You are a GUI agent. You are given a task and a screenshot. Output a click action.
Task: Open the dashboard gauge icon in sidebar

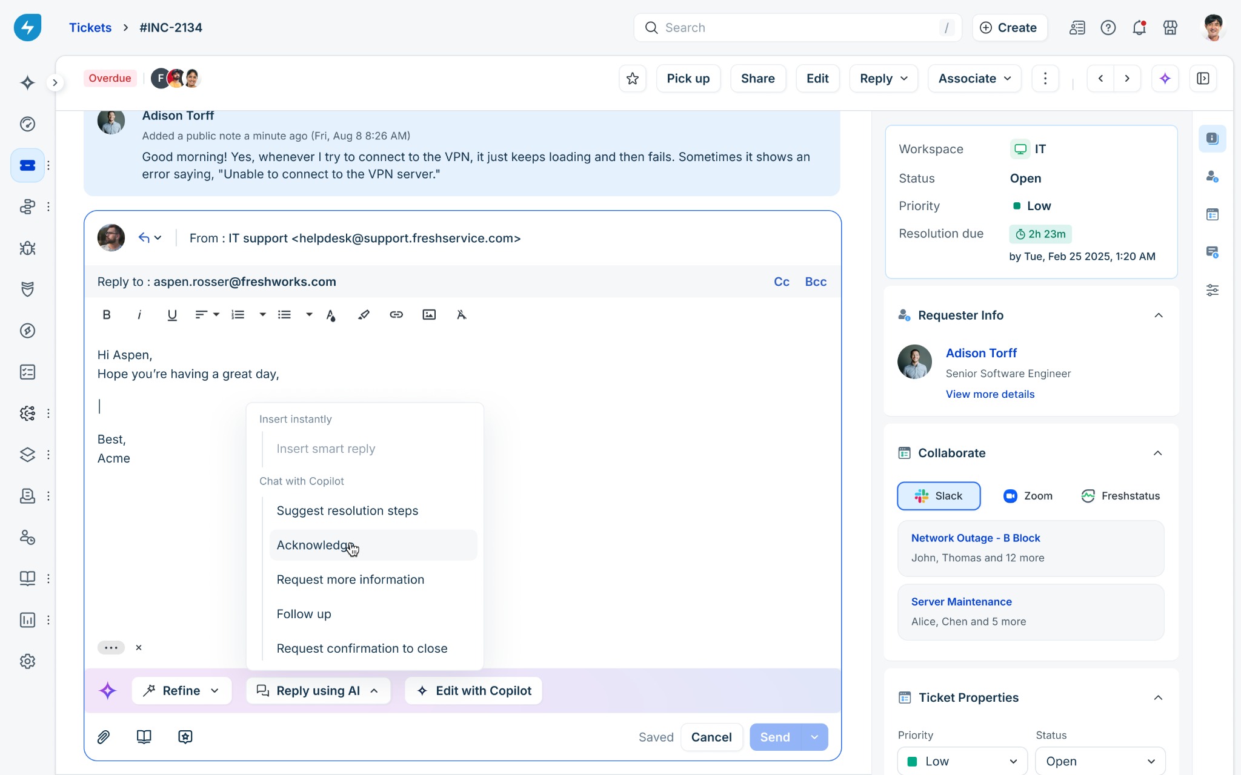point(27,124)
